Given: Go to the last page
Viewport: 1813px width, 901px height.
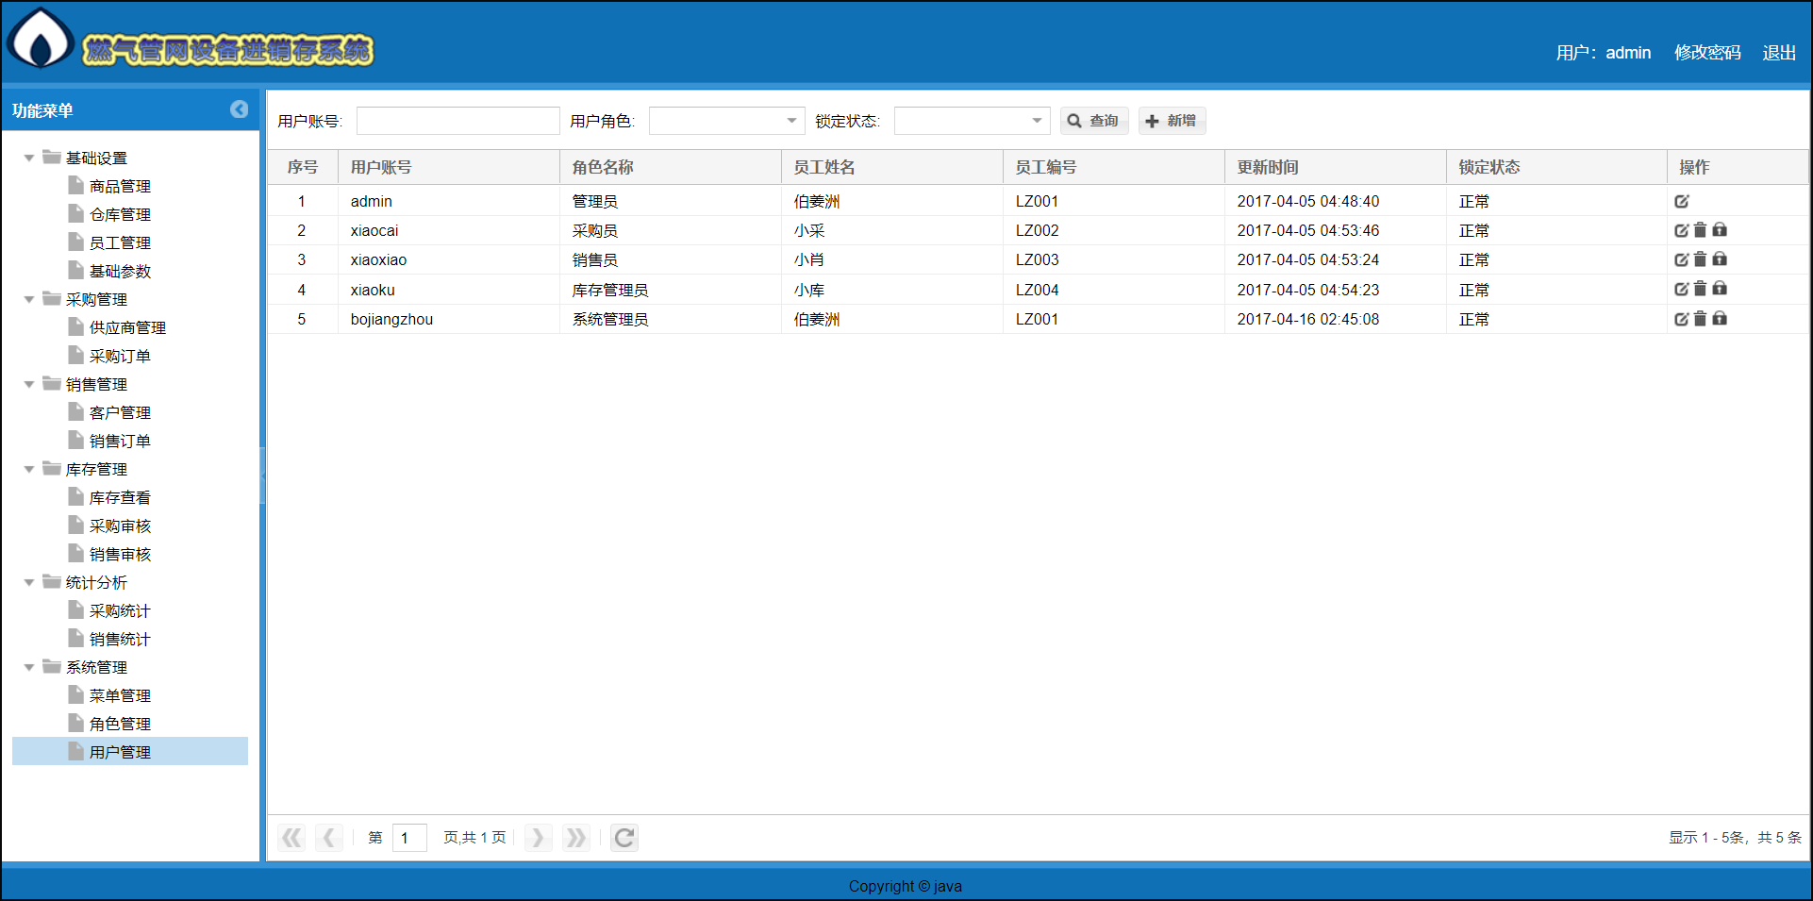Looking at the screenshot, I should (x=575, y=838).
